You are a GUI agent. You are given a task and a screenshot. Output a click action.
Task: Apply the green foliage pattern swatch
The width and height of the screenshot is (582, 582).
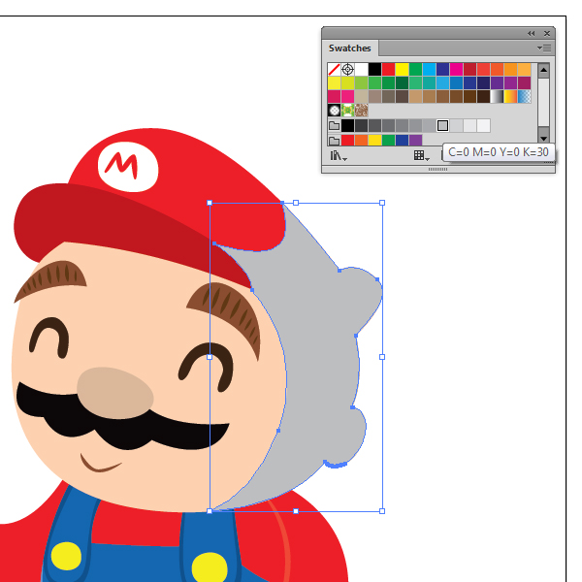coord(347,111)
